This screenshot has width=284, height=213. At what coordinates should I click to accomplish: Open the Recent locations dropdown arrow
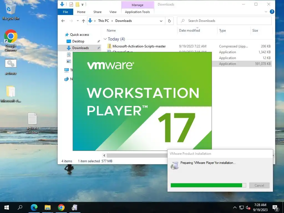78,21
